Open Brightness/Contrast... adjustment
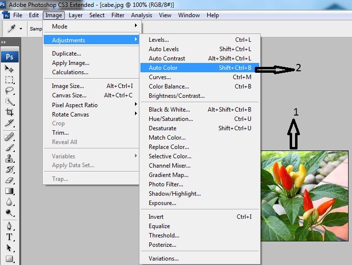This screenshot has width=352, height=265. tap(200, 96)
